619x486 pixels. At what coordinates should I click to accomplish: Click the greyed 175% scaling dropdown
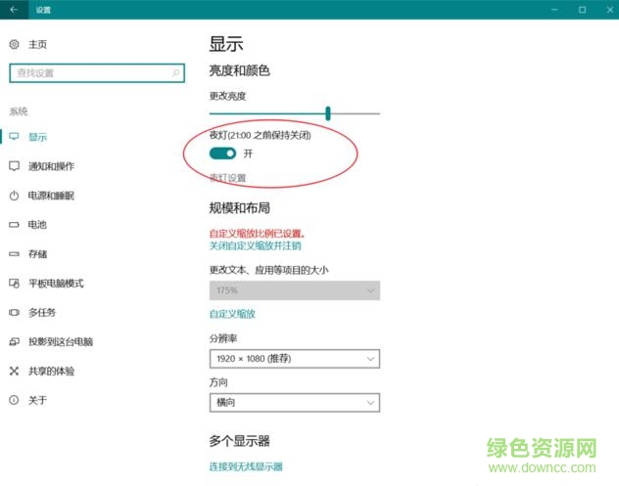[x=295, y=290]
